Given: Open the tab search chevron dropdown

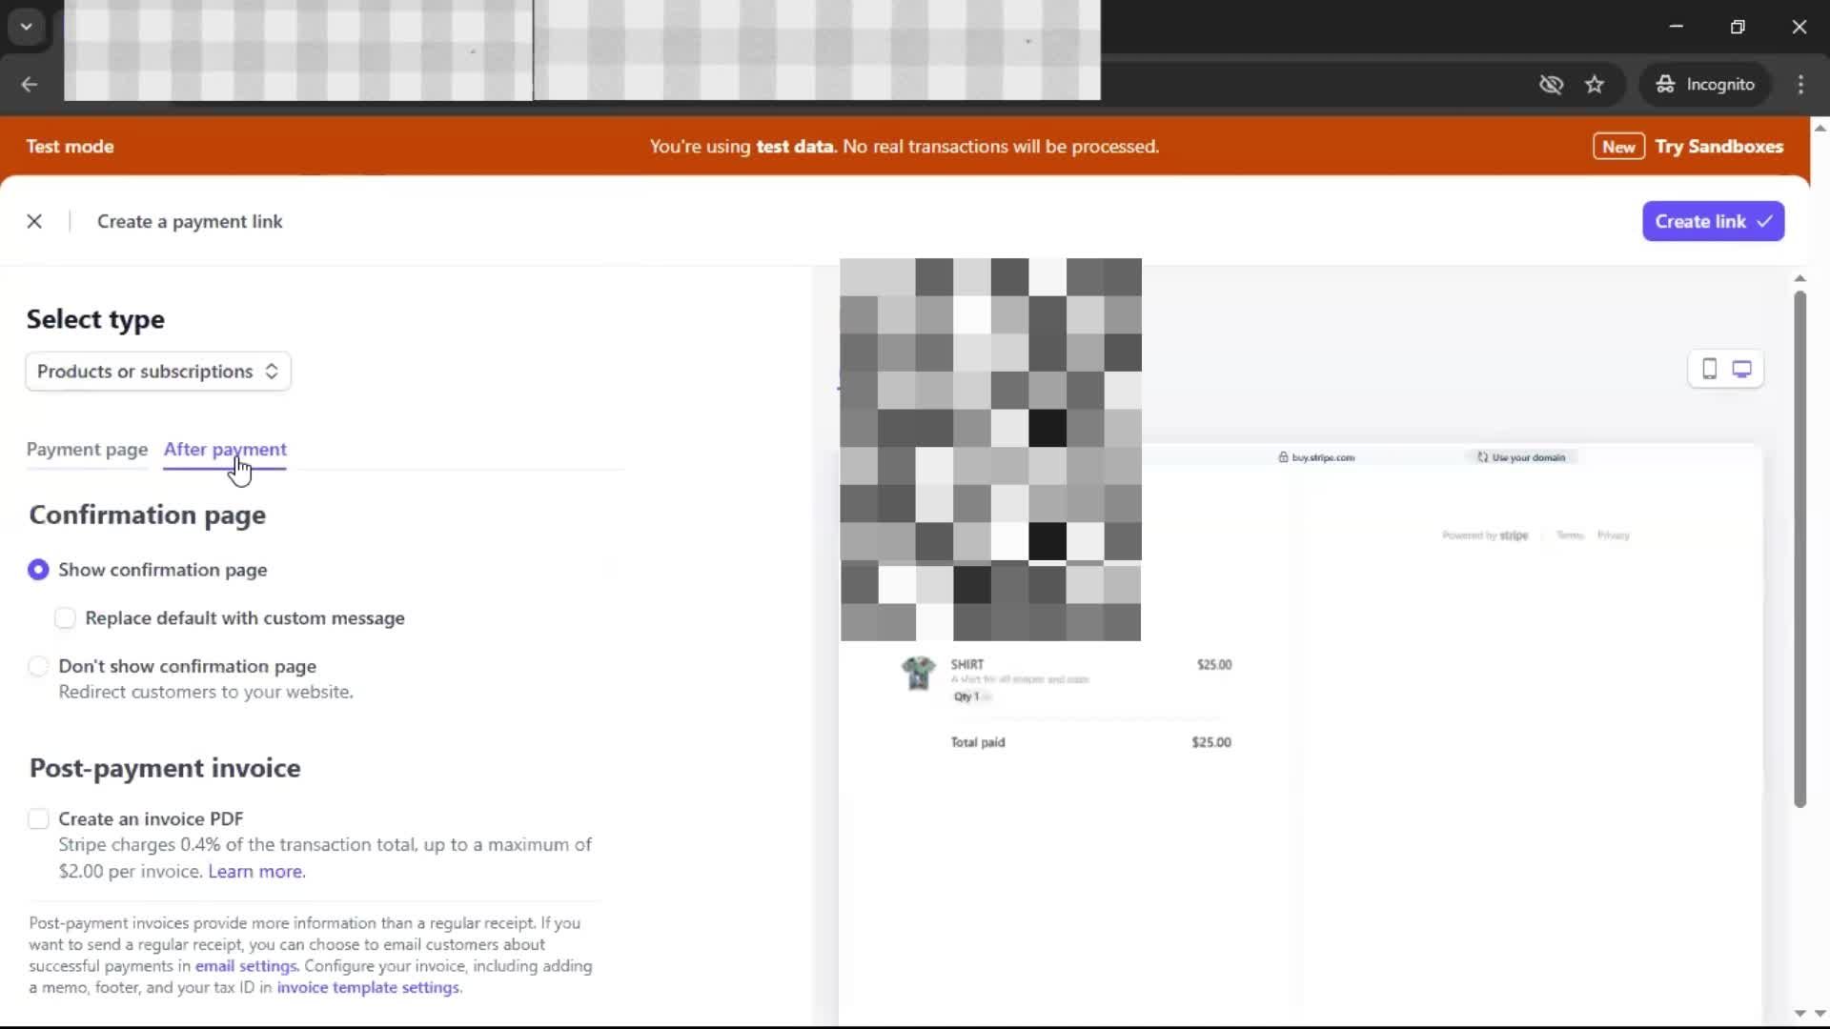Looking at the screenshot, I should (27, 27).
